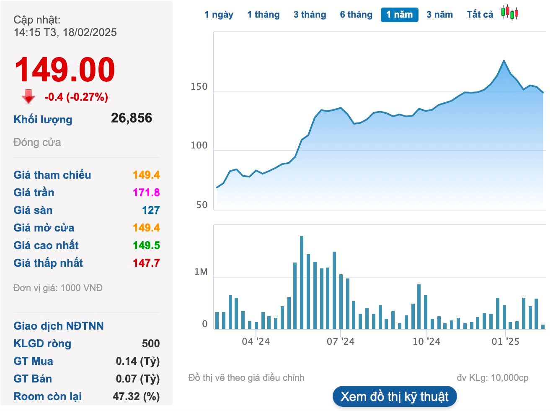
Task: Click the tallest volume bar
Action: [x=302, y=282]
